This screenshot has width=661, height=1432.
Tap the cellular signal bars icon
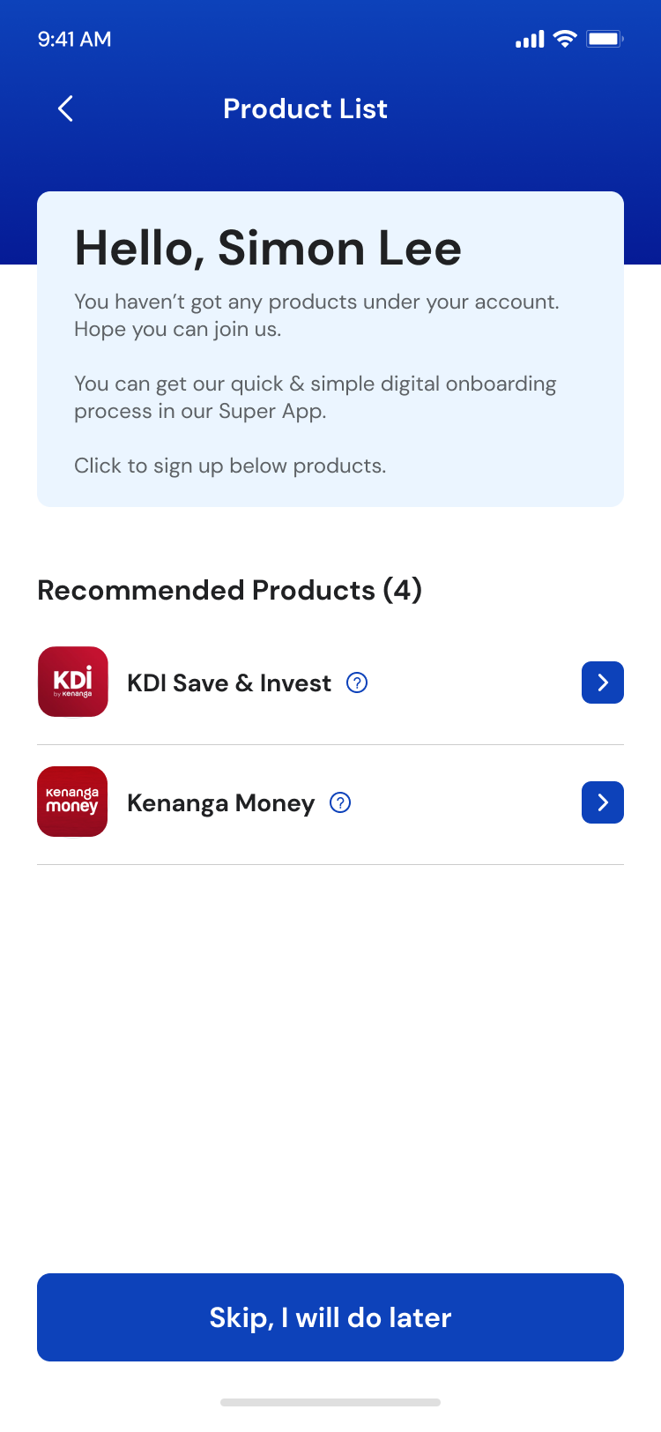pyautogui.click(x=530, y=40)
